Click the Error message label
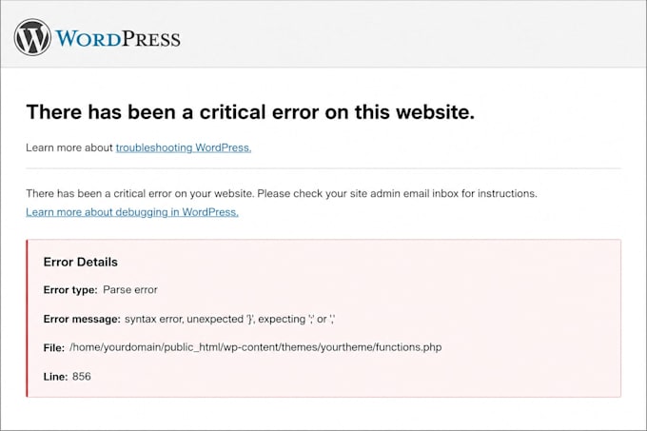The height and width of the screenshot is (431, 647). click(x=82, y=319)
